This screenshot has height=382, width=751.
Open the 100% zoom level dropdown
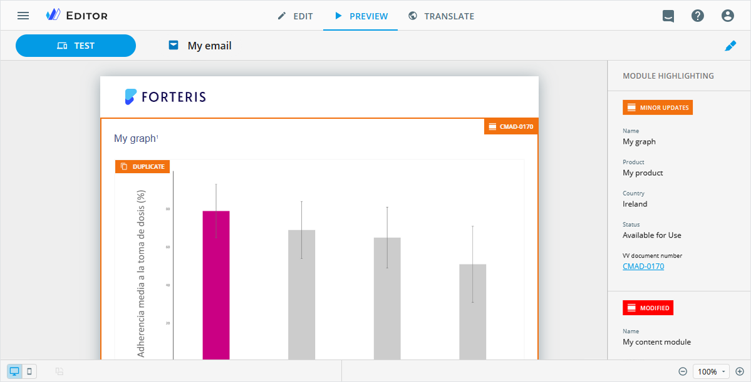click(x=711, y=371)
